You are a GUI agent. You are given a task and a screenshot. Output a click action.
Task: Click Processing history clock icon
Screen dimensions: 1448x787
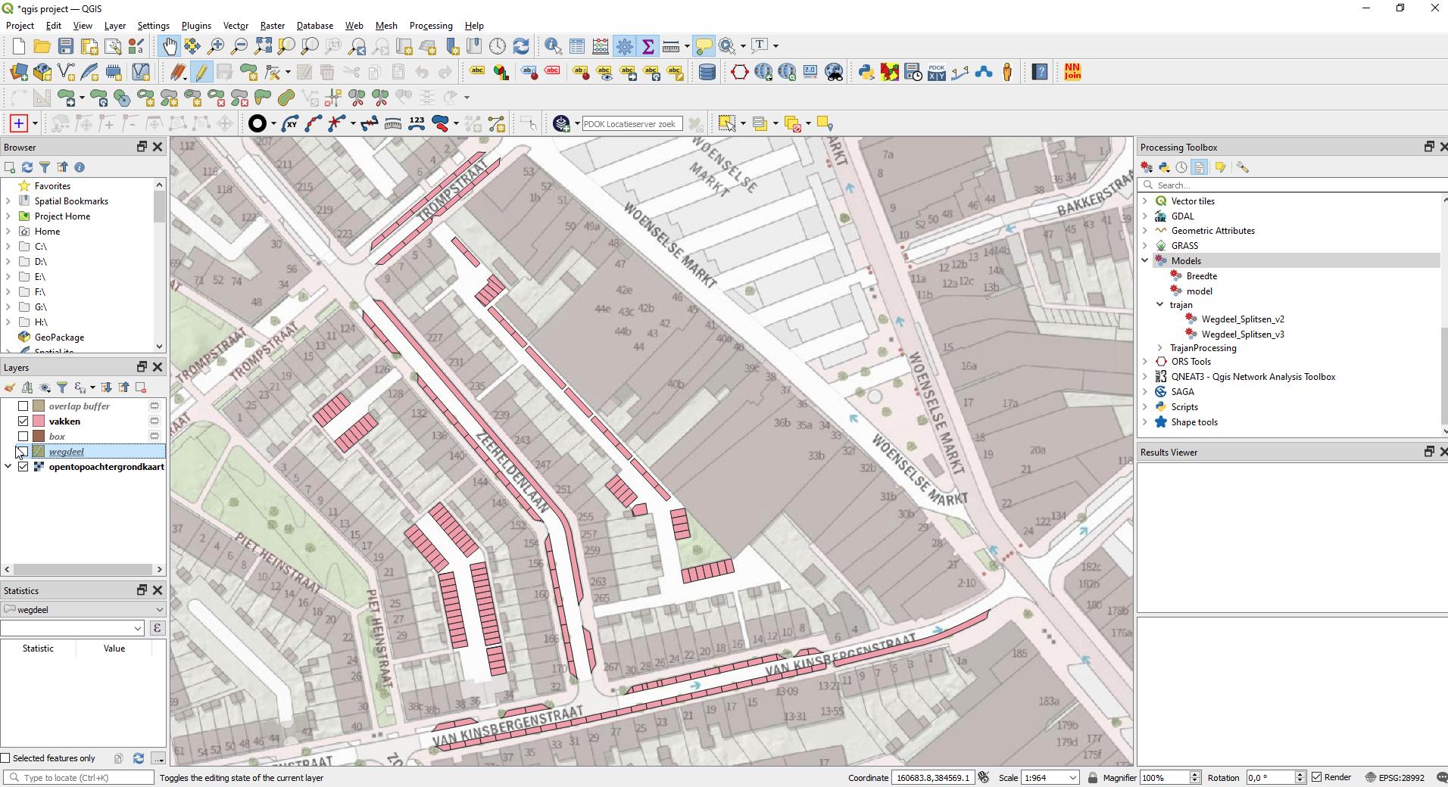[x=1181, y=167]
